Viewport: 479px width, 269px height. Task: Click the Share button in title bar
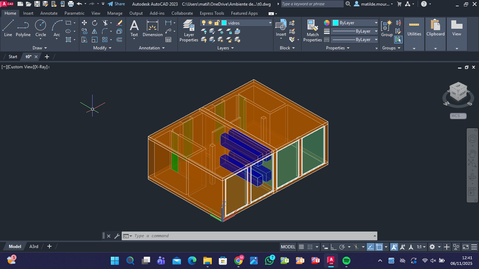click(116, 4)
